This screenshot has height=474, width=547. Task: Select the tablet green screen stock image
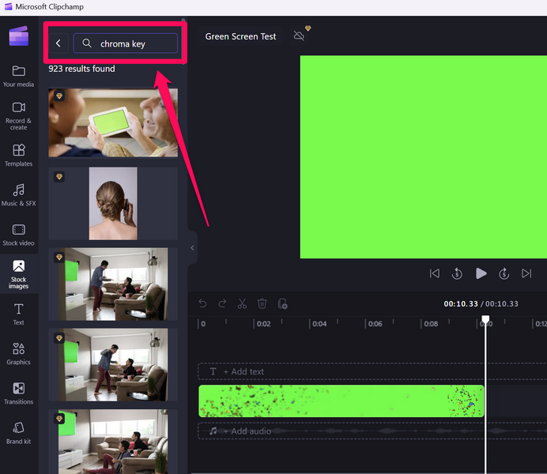[113, 122]
